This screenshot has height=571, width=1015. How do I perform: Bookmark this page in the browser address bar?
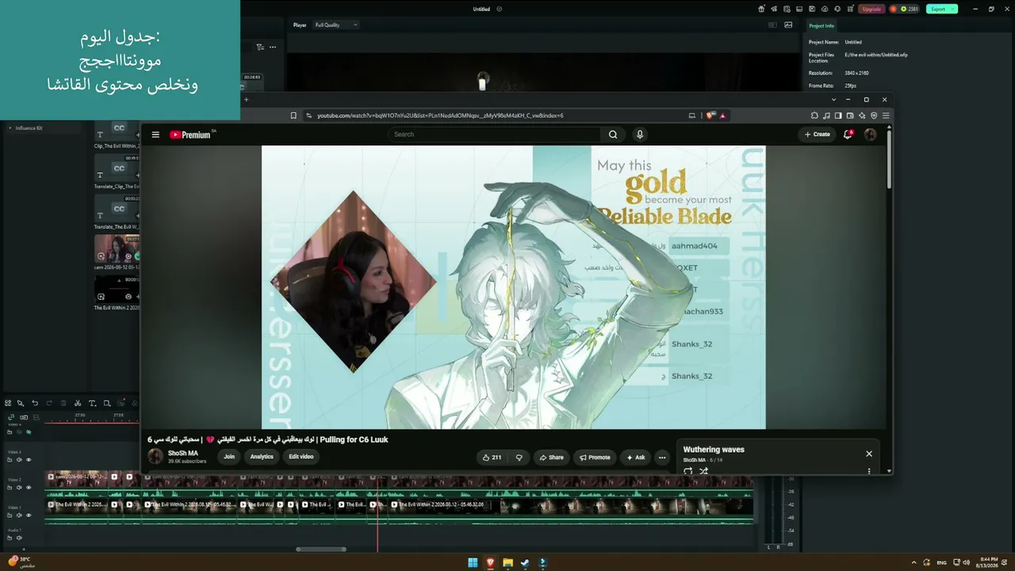[x=293, y=116]
